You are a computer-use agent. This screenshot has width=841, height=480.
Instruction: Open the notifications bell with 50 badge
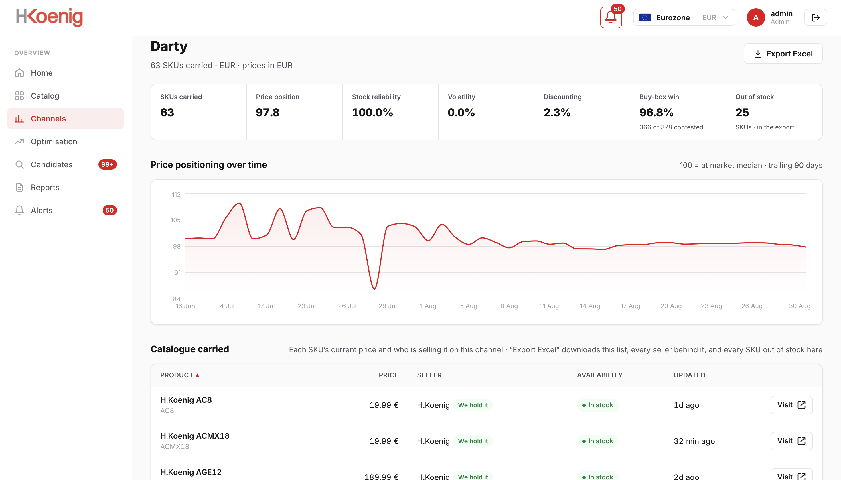coord(611,17)
